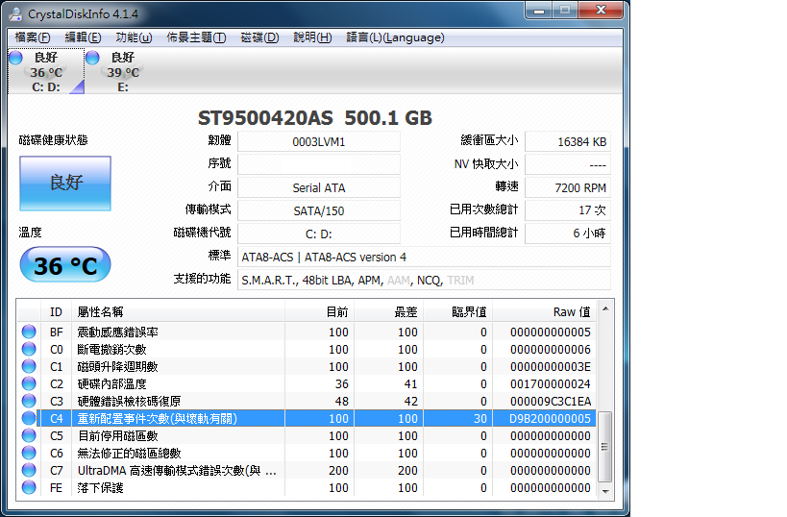Minimize the CrystalDiskInfo window
The image size is (787, 517).
539,10
